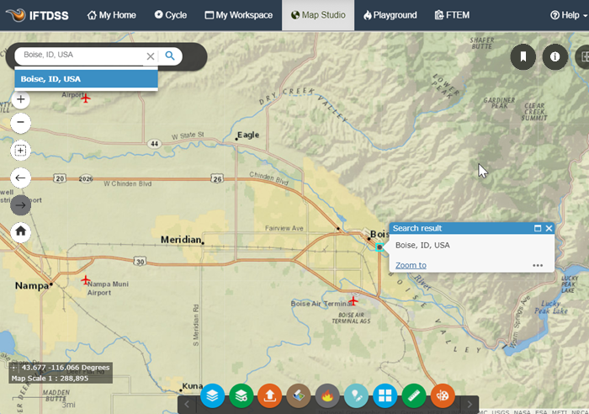589x414 pixels.
Task: Zoom out with the minus button
Action: coord(21,123)
